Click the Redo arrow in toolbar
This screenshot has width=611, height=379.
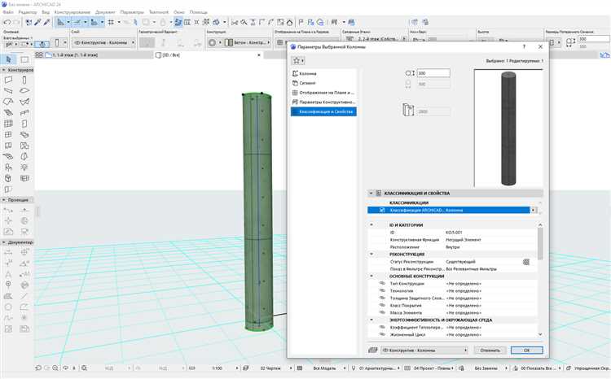(15, 22)
